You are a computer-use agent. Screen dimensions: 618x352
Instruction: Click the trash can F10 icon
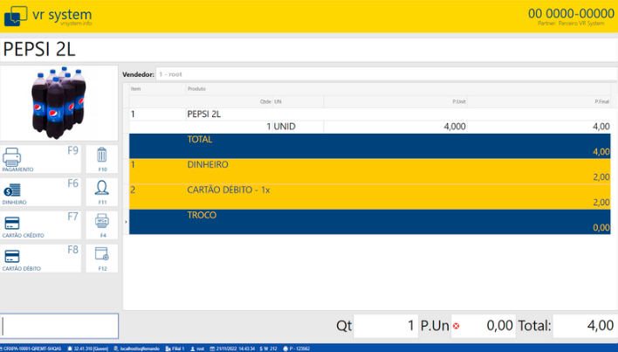click(102, 156)
